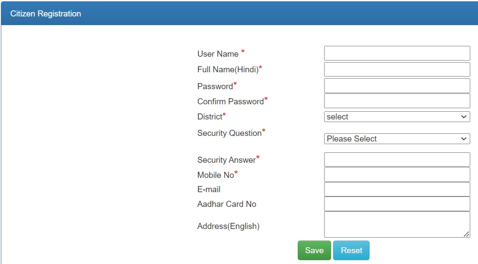Focus the E-mail input box
This screenshot has width=478, height=264.
396,189
